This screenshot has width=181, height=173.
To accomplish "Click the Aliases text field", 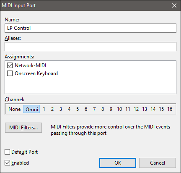I will [x=90, y=47].
